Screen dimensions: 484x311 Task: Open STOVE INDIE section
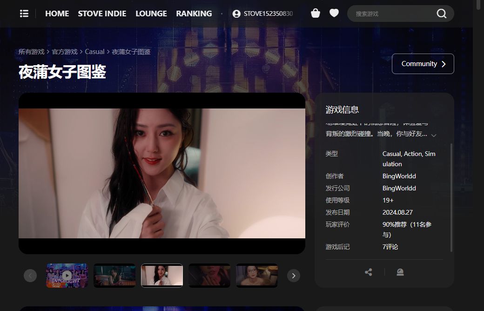[102, 14]
